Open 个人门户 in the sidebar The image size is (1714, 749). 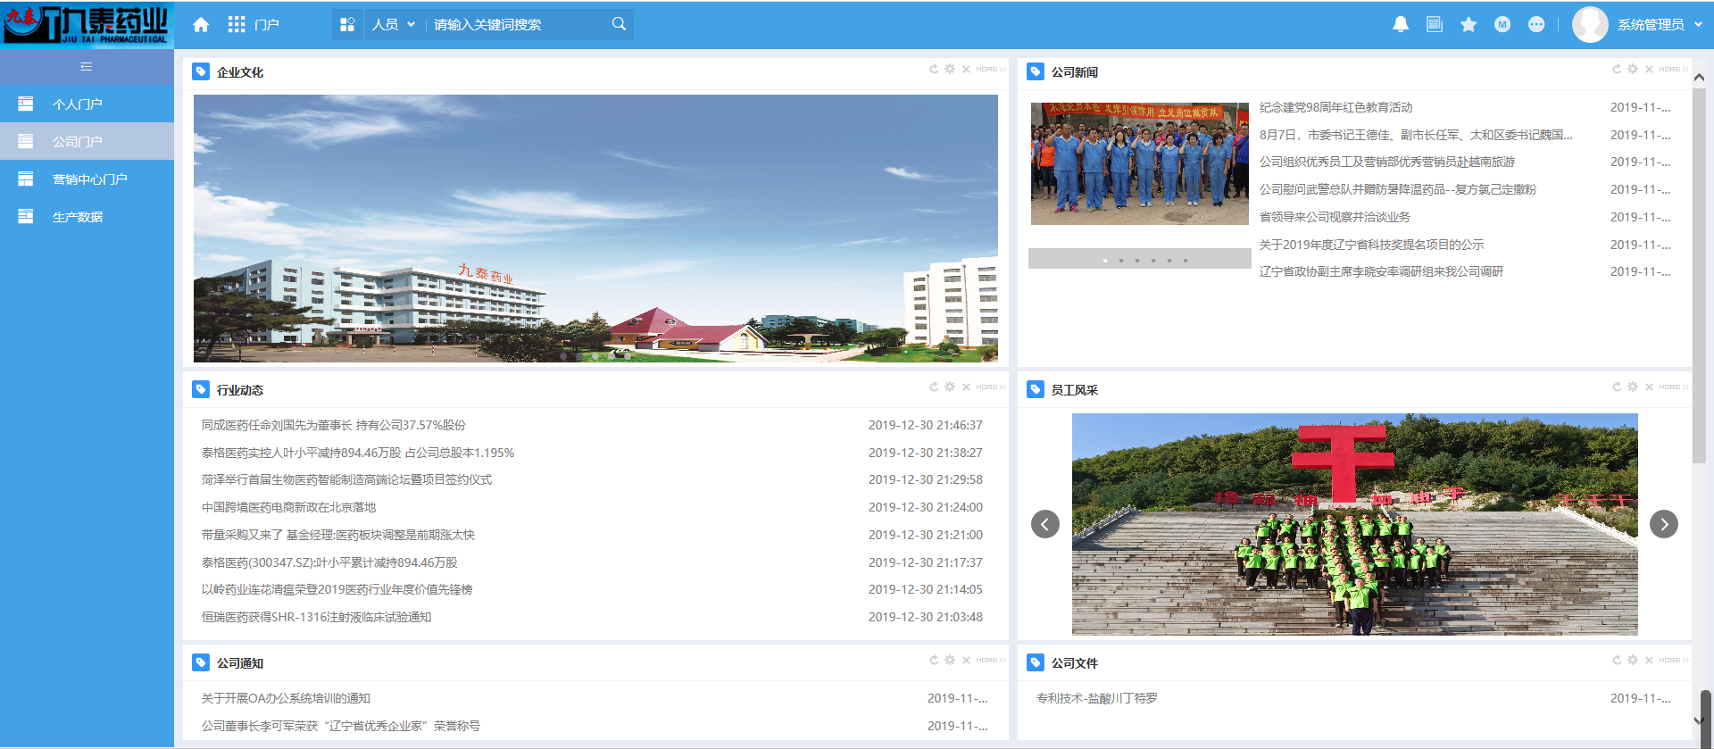[x=87, y=104]
